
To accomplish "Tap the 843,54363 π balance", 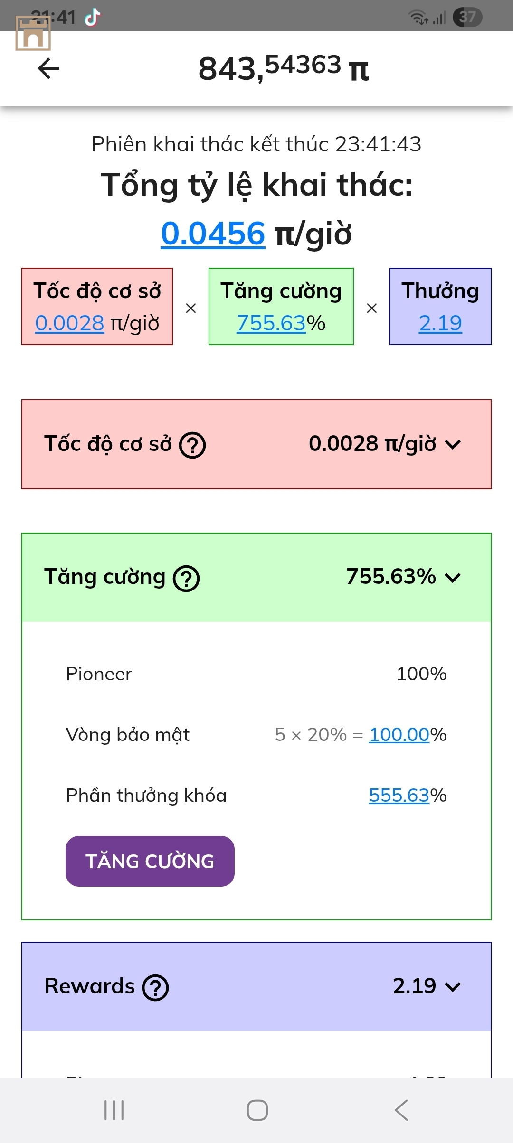I will click(283, 68).
